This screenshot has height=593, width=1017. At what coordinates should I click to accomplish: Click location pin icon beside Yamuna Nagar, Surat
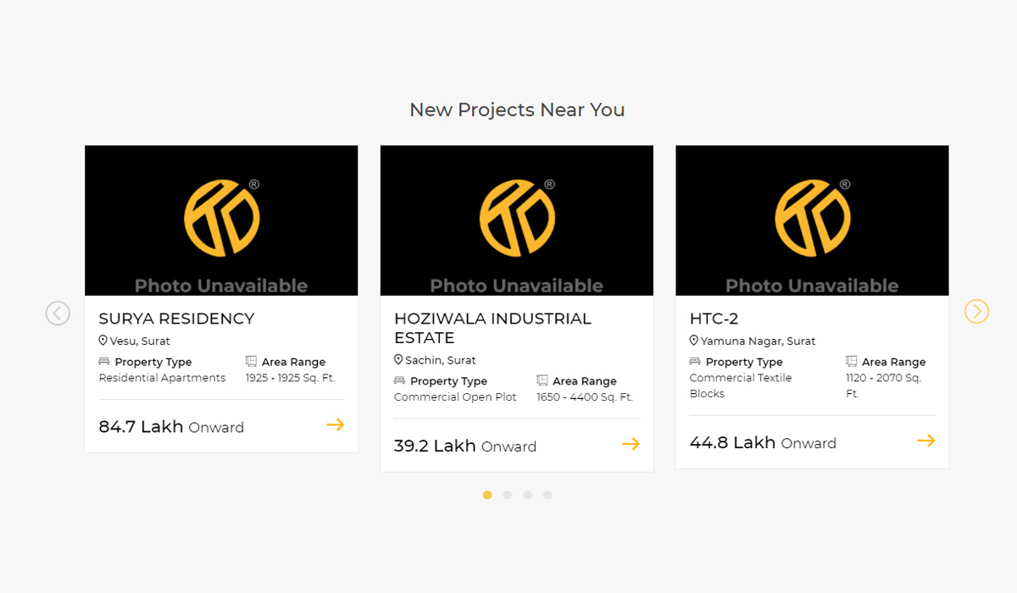694,341
